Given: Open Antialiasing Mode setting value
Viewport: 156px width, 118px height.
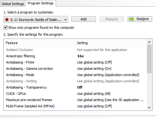Looking at the screenshot, I should click(108, 75).
